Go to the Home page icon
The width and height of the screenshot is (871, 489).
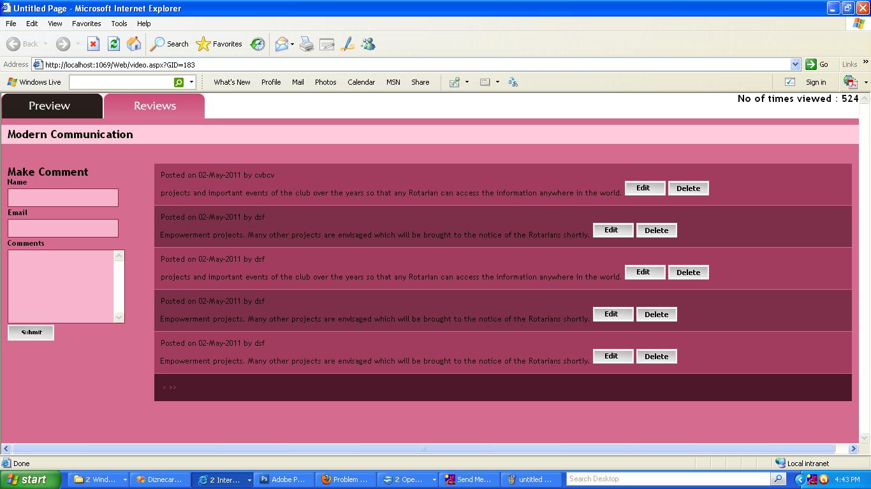(x=134, y=44)
